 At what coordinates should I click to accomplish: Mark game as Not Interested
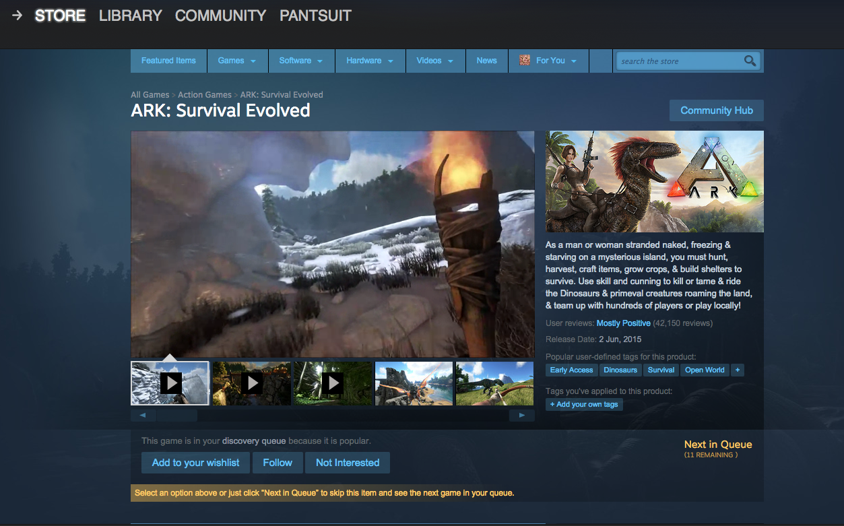[x=348, y=463]
